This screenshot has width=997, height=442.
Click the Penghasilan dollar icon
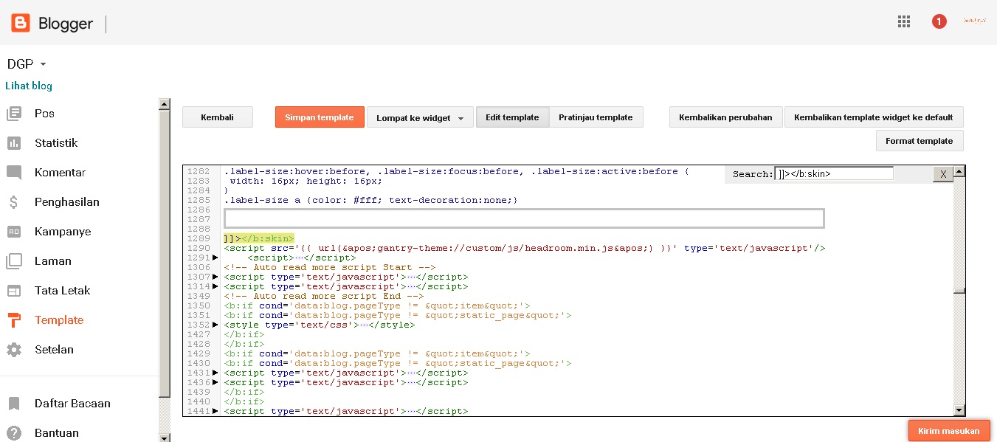pos(14,202)
